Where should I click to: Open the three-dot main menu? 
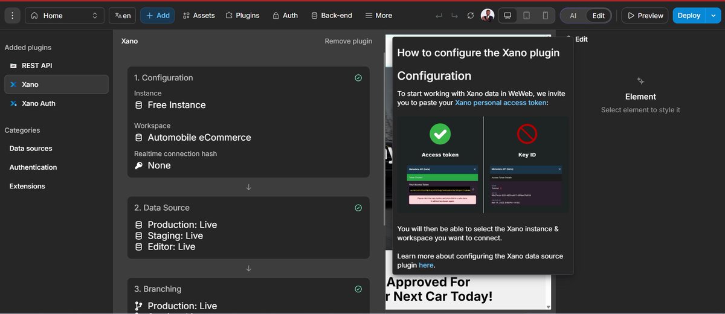coord(13,16)
